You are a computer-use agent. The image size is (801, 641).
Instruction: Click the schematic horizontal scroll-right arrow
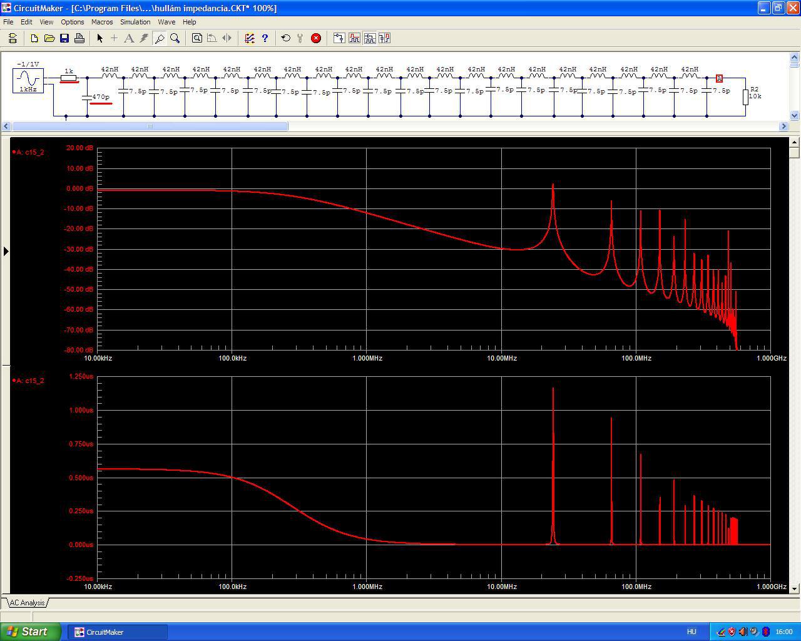pyautogui.click(x=783, y=126)
